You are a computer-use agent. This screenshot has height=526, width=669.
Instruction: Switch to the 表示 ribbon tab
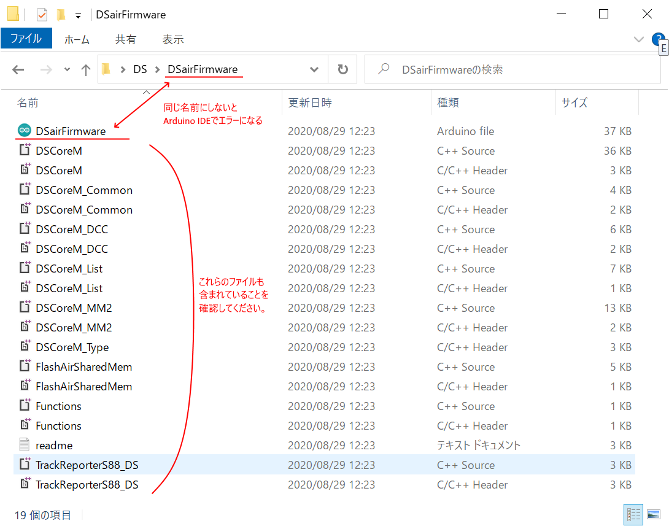point(173,40)
